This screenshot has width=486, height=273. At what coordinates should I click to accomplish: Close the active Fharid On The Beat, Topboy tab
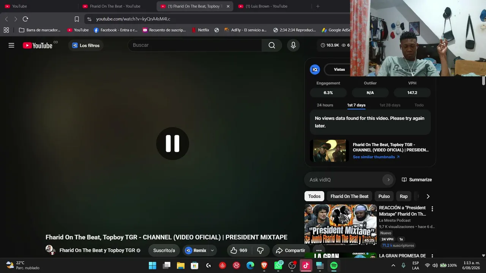[x=228, y=6]
